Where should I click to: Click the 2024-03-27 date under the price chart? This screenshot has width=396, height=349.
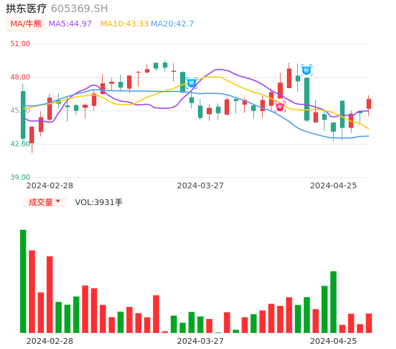pos(200,185)
